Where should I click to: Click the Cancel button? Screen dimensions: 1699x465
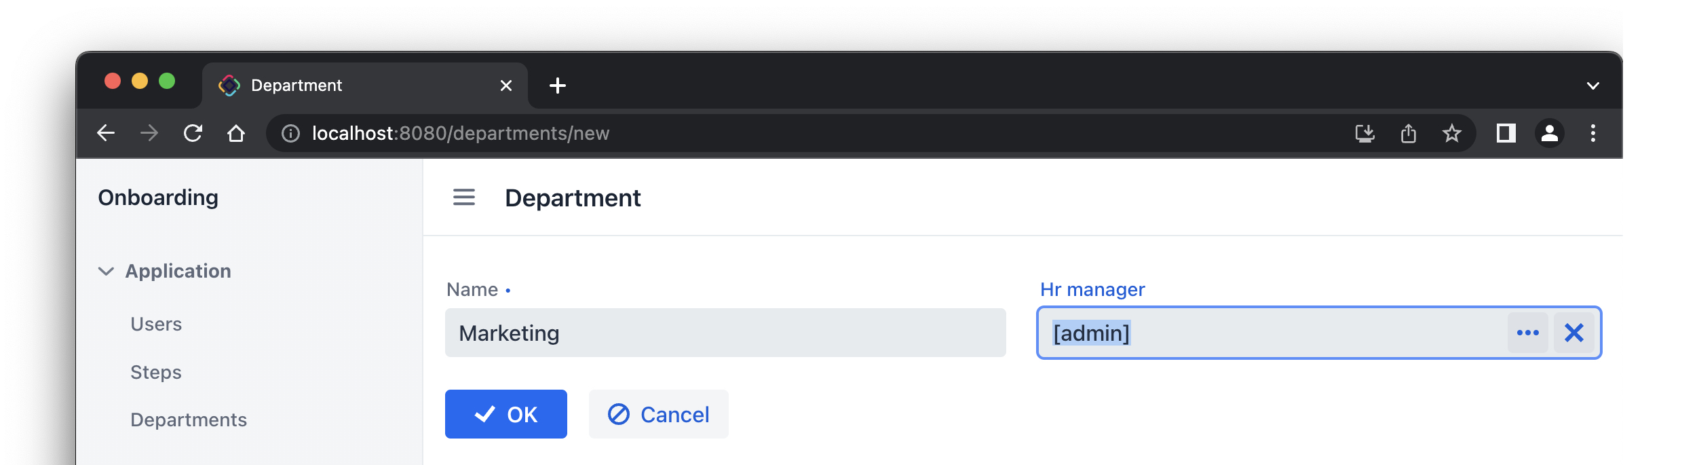(x=658, y=414)
